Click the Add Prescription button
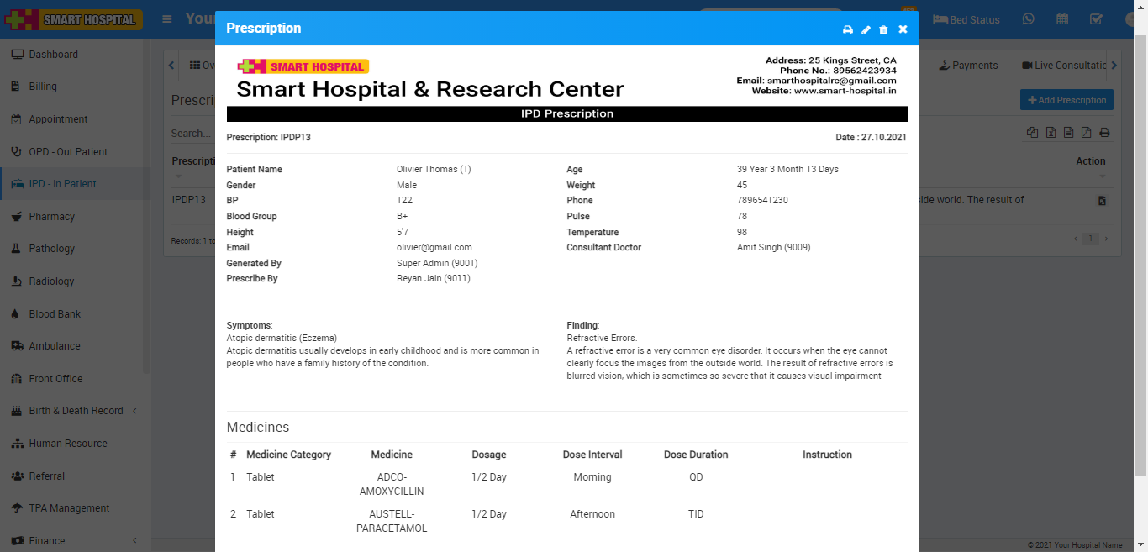The image size is (1148, 552). click(1066, 100)
